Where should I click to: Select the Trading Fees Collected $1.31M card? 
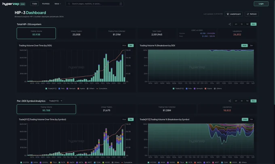tap(116, 33)
